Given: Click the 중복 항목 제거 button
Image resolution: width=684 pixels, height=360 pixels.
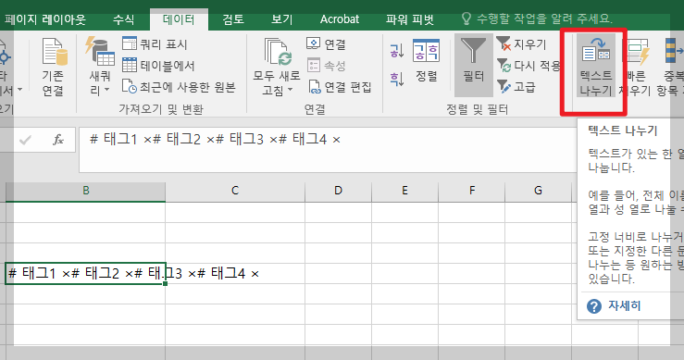Looking at the screenshot, I should 671,67.
